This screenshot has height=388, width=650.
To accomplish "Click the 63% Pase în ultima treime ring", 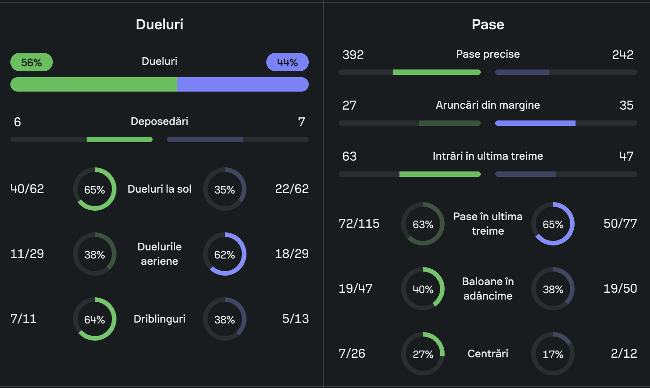I will 423,224.
